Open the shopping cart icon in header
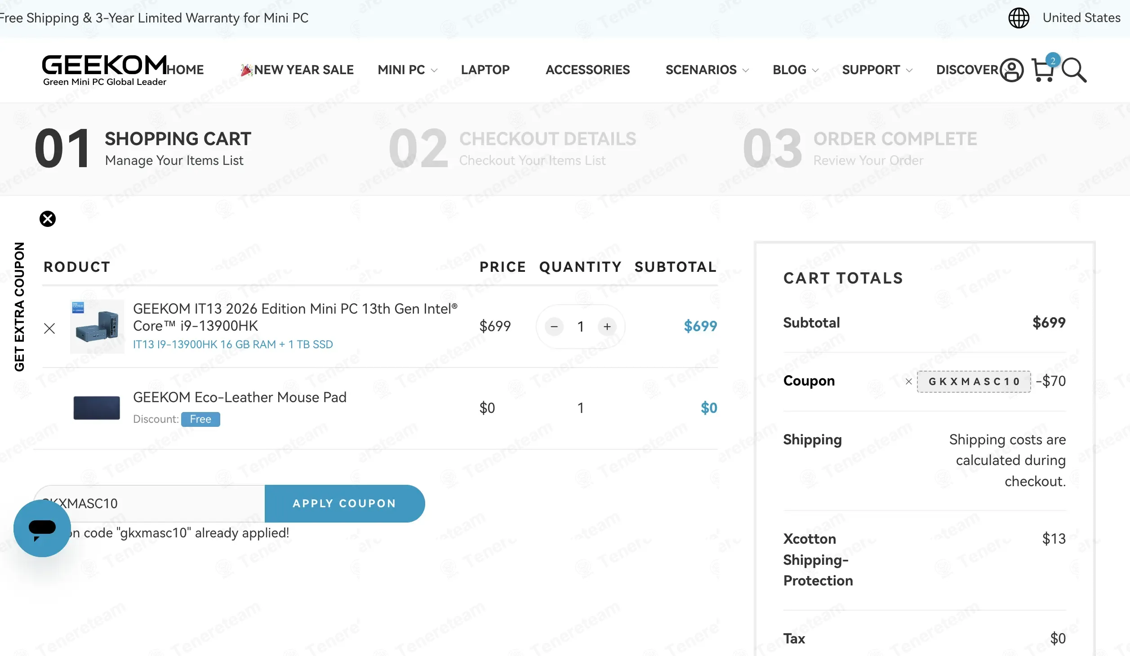1130x656 pixels. (1043, 71)
